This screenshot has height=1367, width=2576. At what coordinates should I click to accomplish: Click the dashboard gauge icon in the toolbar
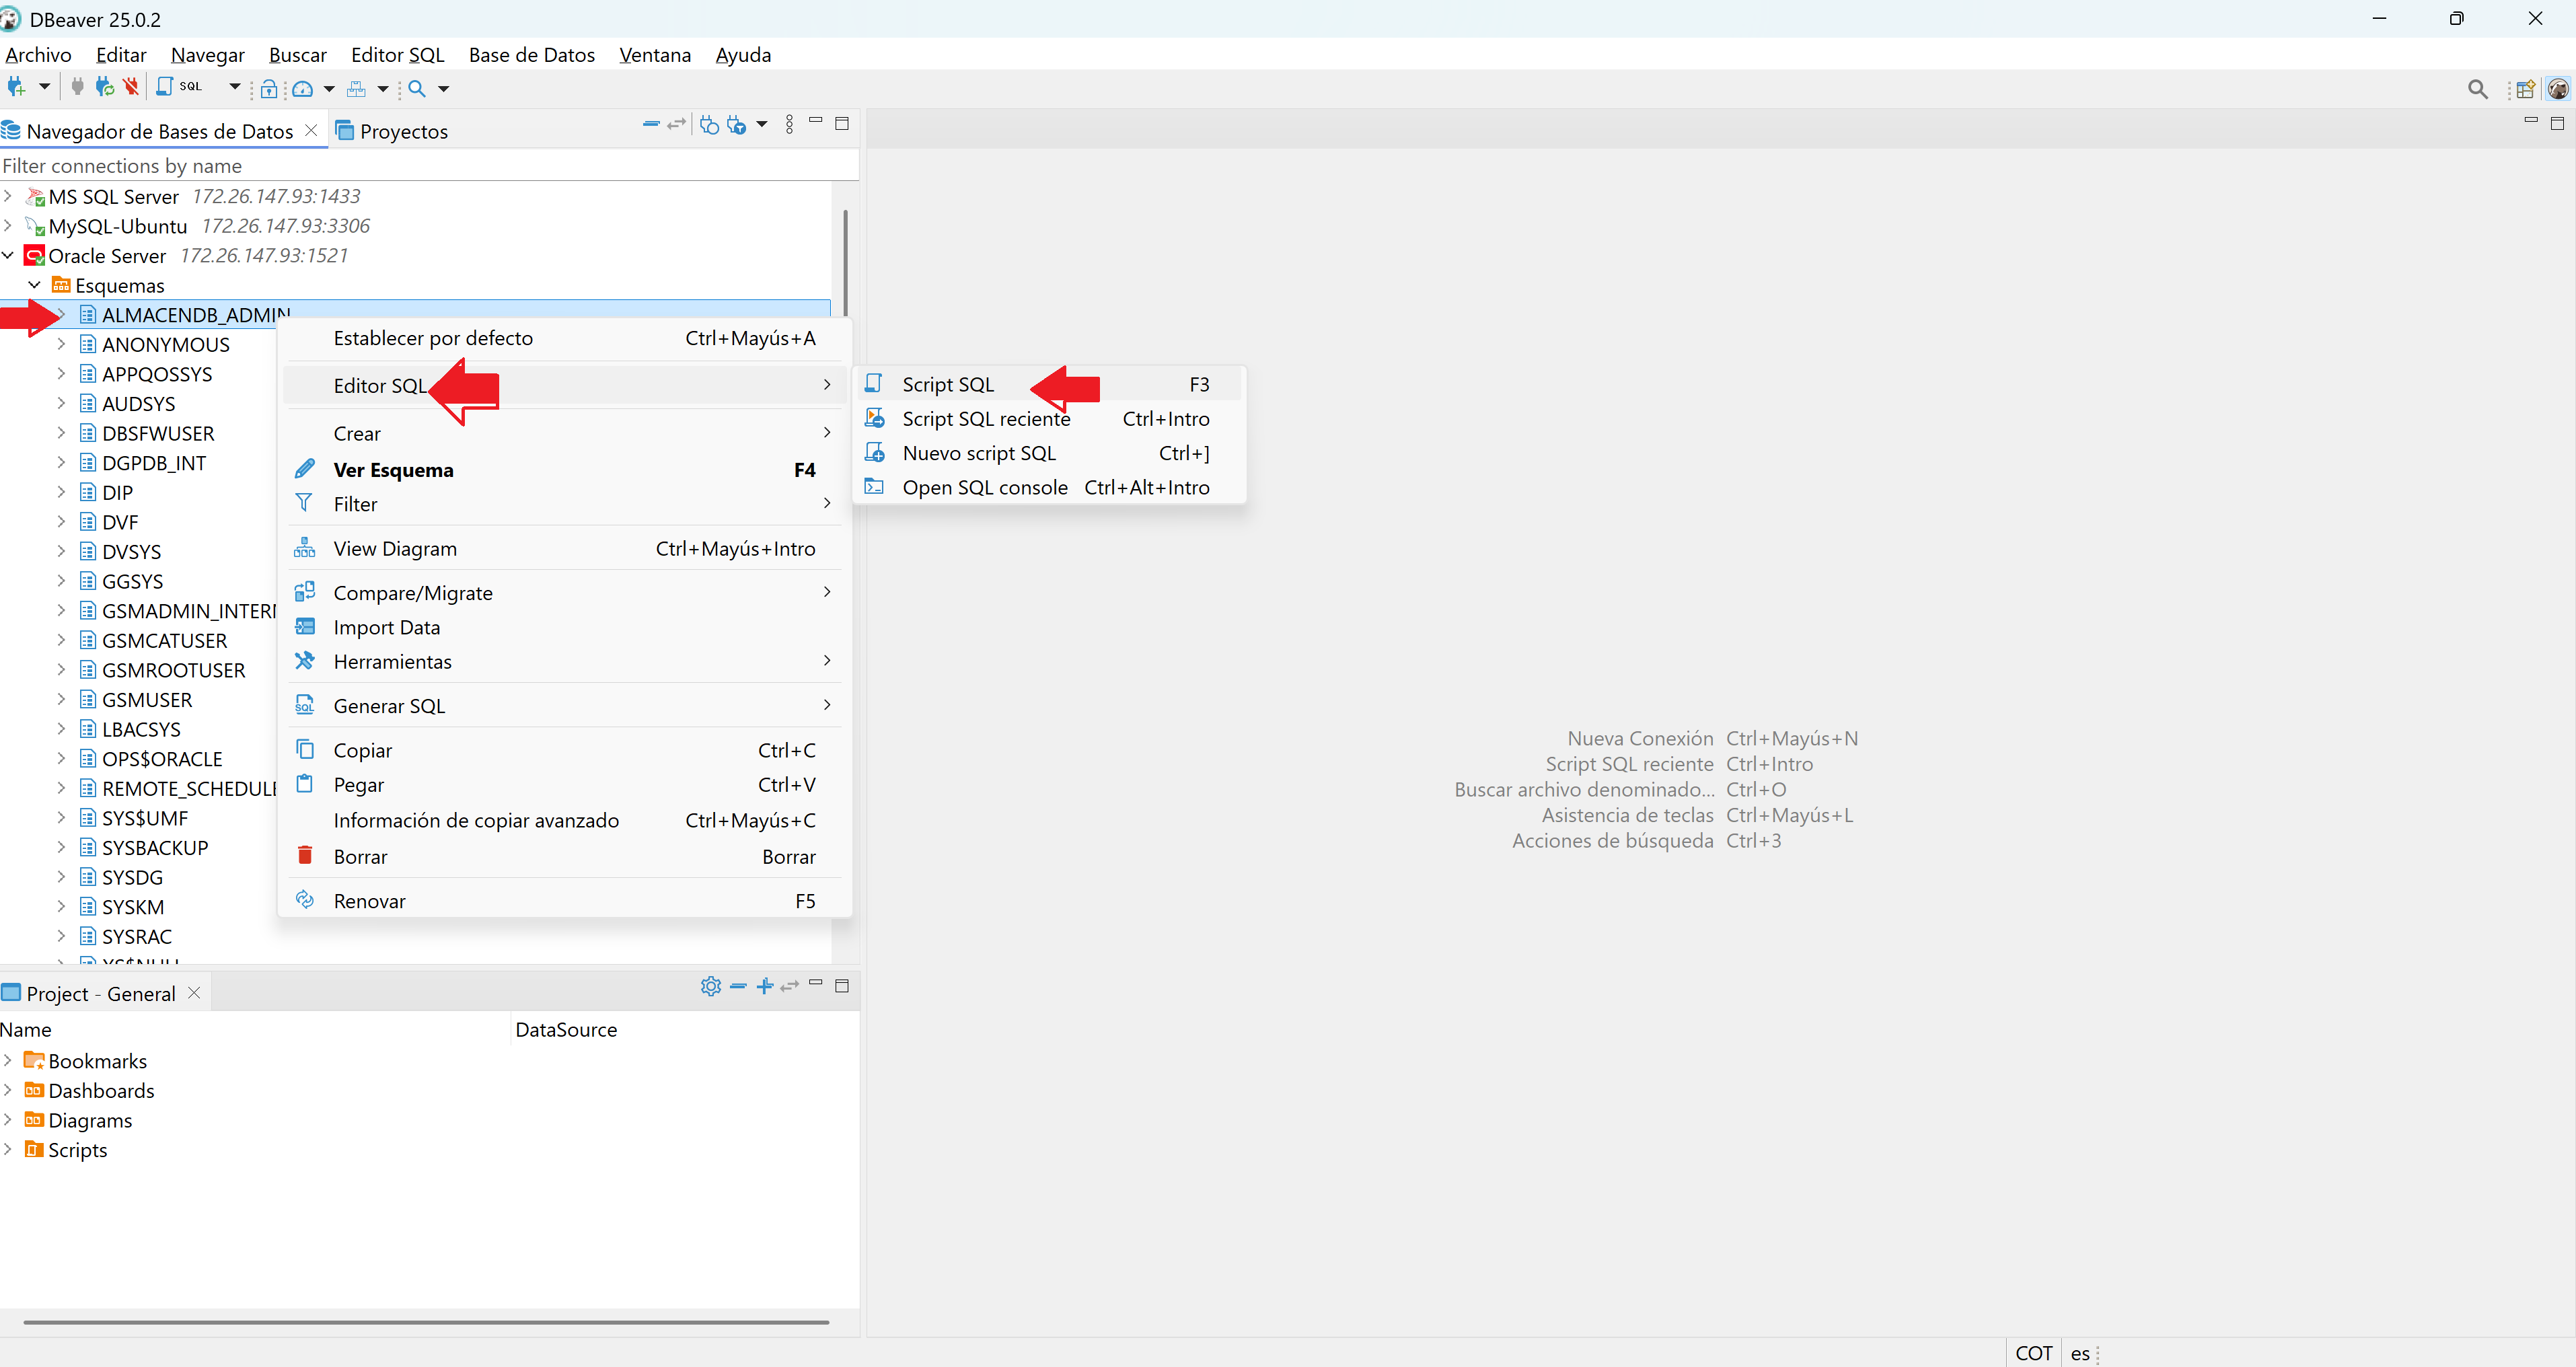pyautogui.click(x=302, y=89)
